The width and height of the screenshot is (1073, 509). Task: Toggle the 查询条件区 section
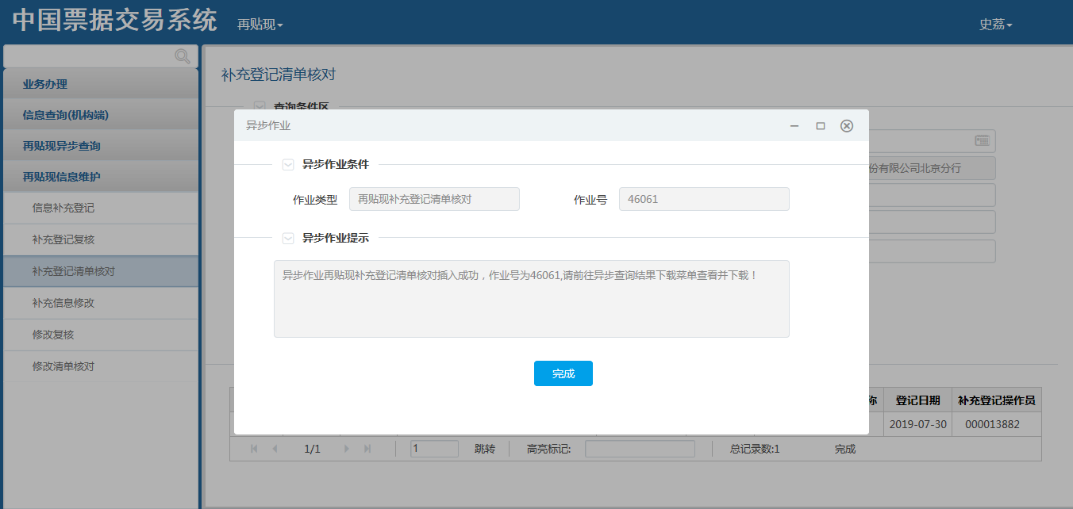260,105
